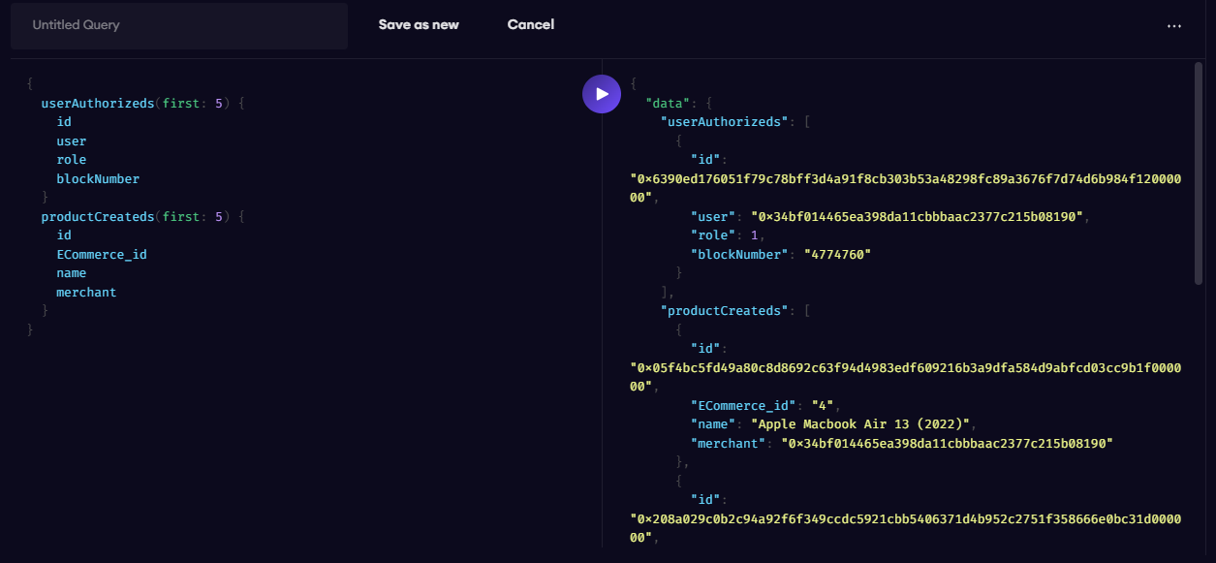
Task: Select blockNumber value "4774760" in results
Action: tap(838, 254)
